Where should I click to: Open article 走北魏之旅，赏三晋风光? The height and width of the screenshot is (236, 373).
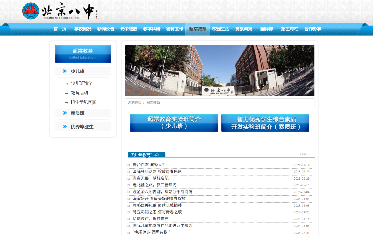(155, 185)
